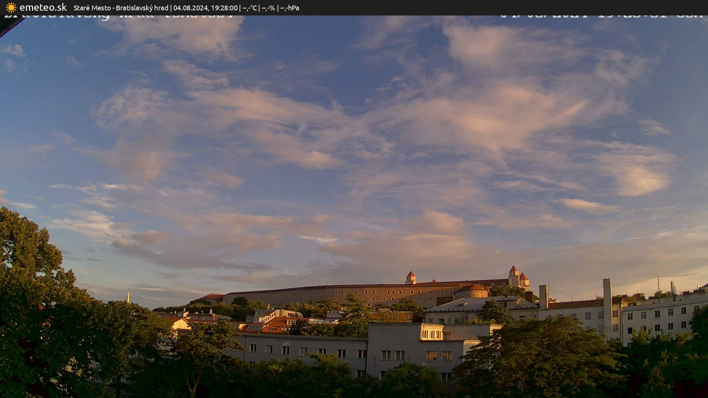Click the humidity % reading
The height and width of the screenshot is (398, 708).
coord(268,8)
